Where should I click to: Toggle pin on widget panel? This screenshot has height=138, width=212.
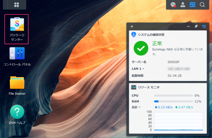(196, 27)
